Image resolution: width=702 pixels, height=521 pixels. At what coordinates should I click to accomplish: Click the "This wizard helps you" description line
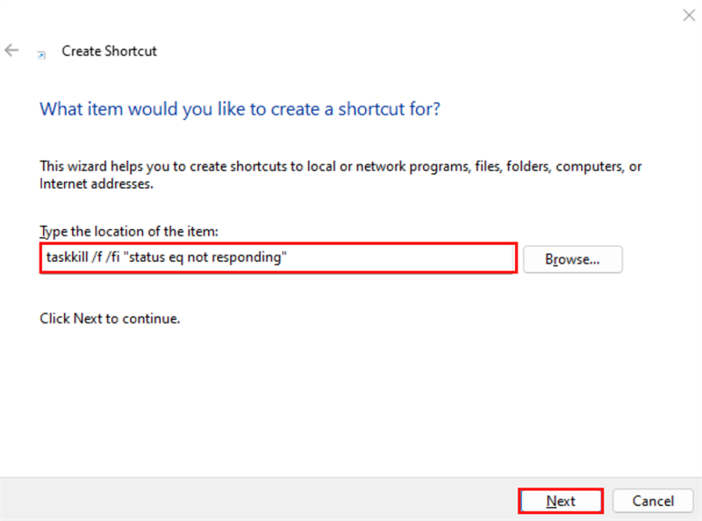340,166
